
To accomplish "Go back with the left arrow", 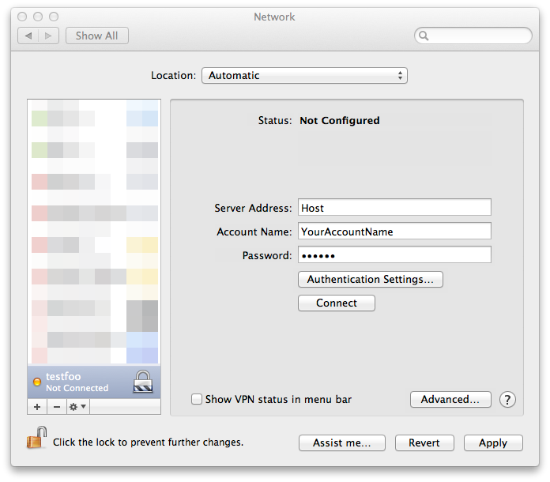I will (28, 36).
